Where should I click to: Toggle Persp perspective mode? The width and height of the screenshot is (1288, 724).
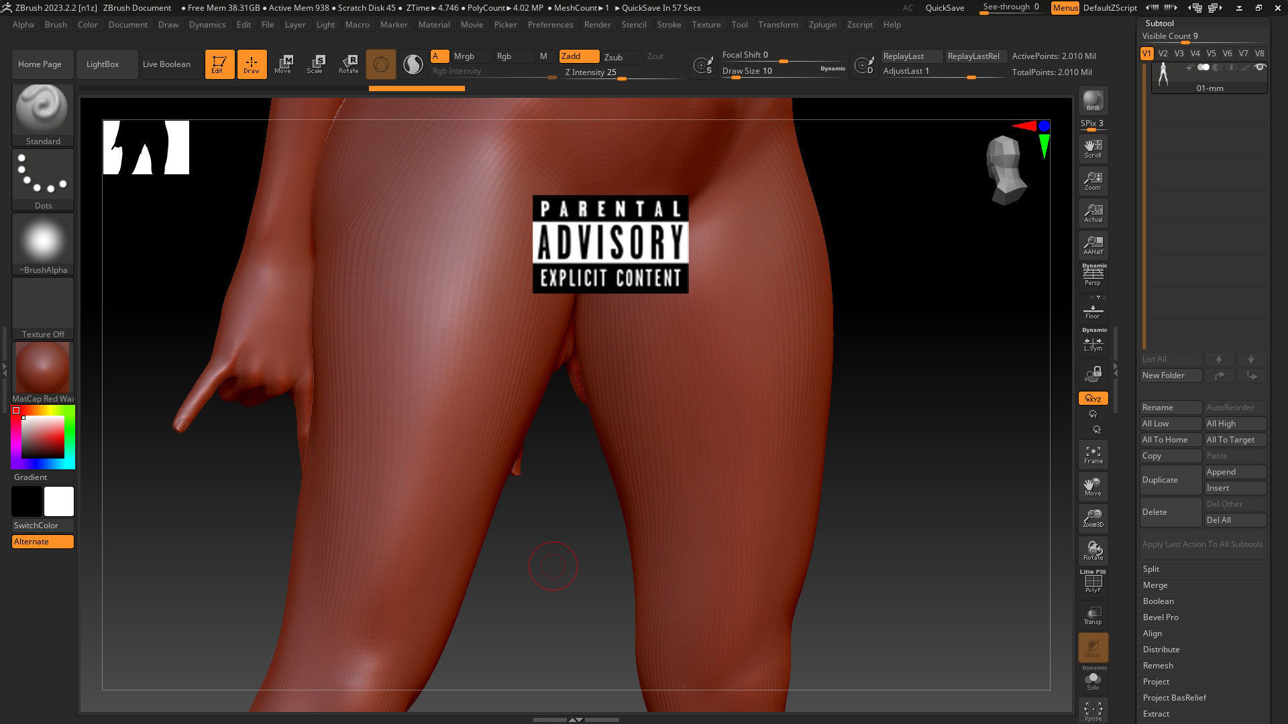(x=1093, y=276)
